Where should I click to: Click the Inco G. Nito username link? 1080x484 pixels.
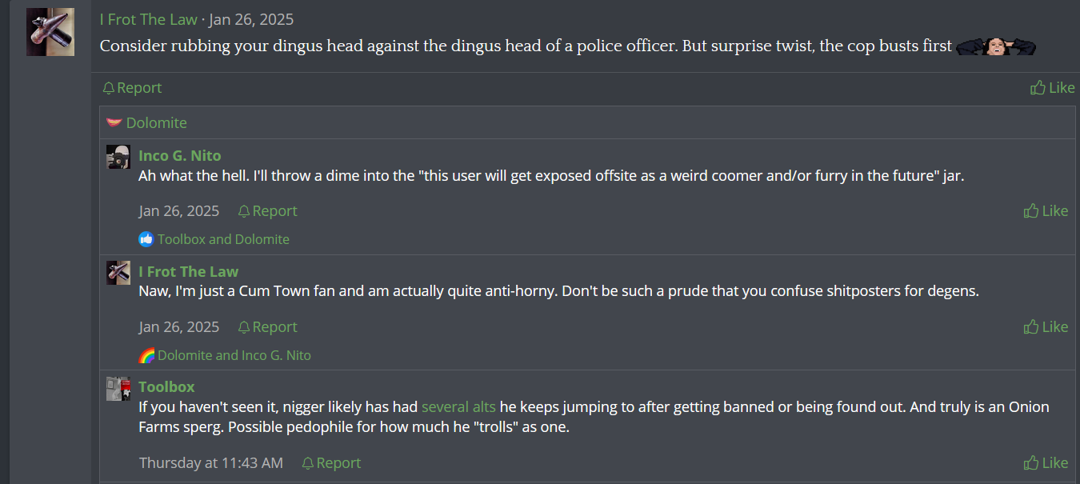point(179,156)
